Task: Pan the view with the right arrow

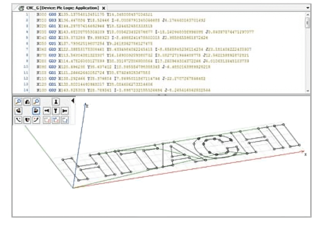Action: [x=65, y=111]
